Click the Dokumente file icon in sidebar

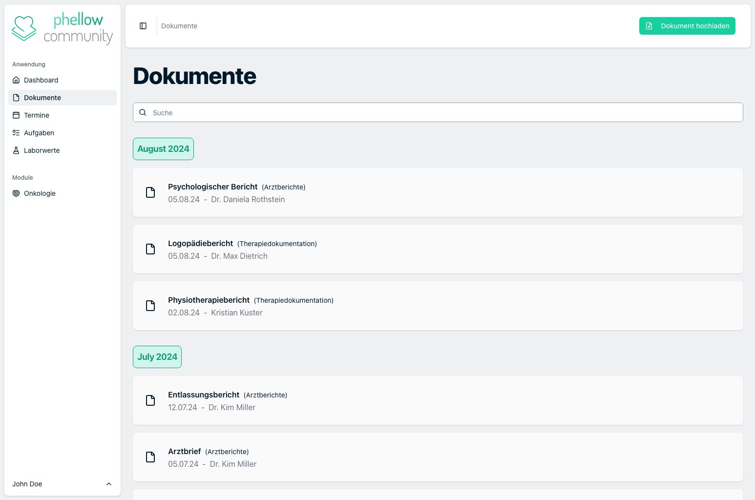16,98
